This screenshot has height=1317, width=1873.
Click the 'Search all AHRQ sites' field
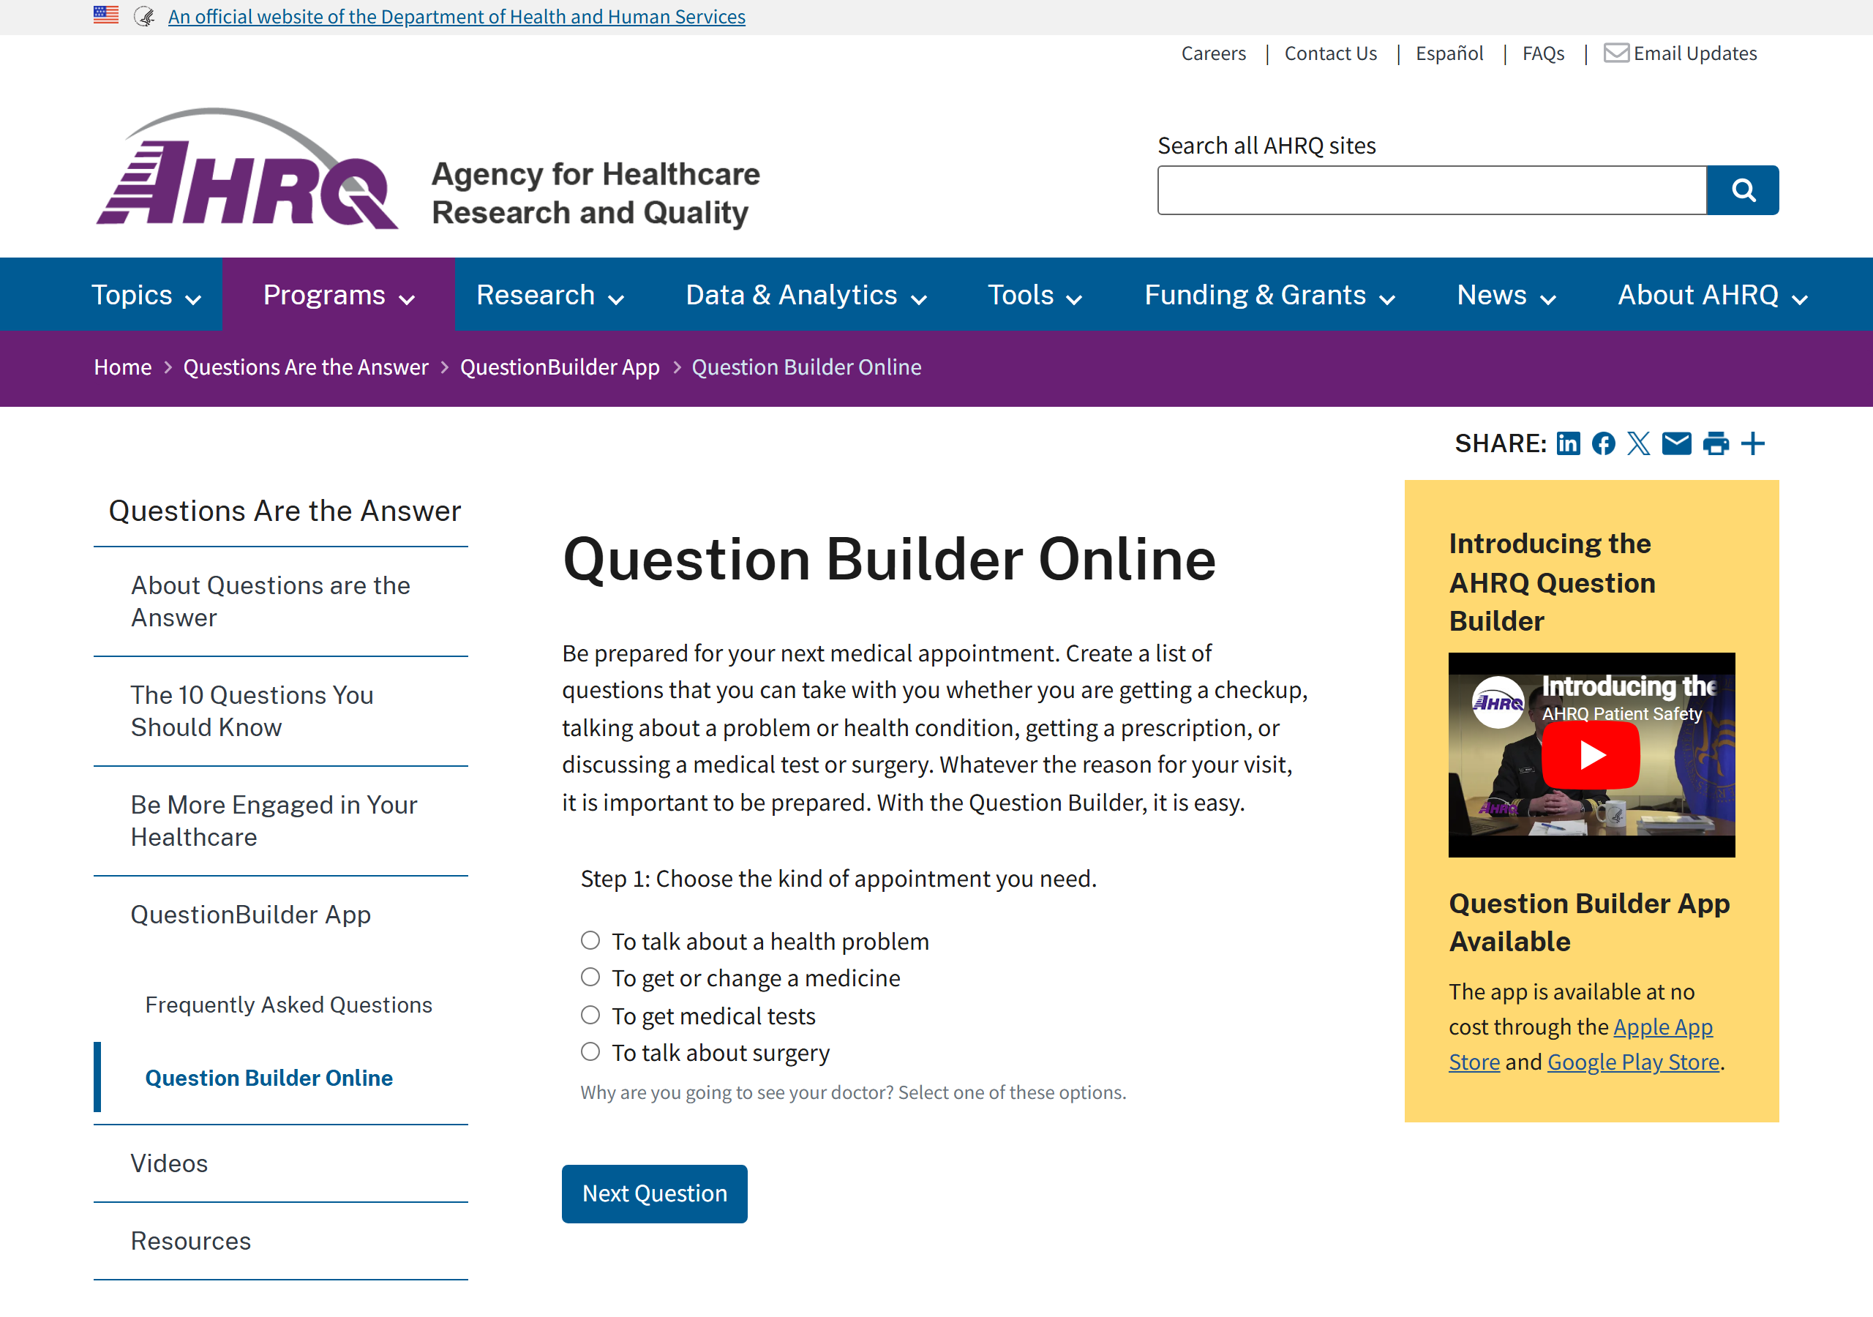[x=1432, y=190]
